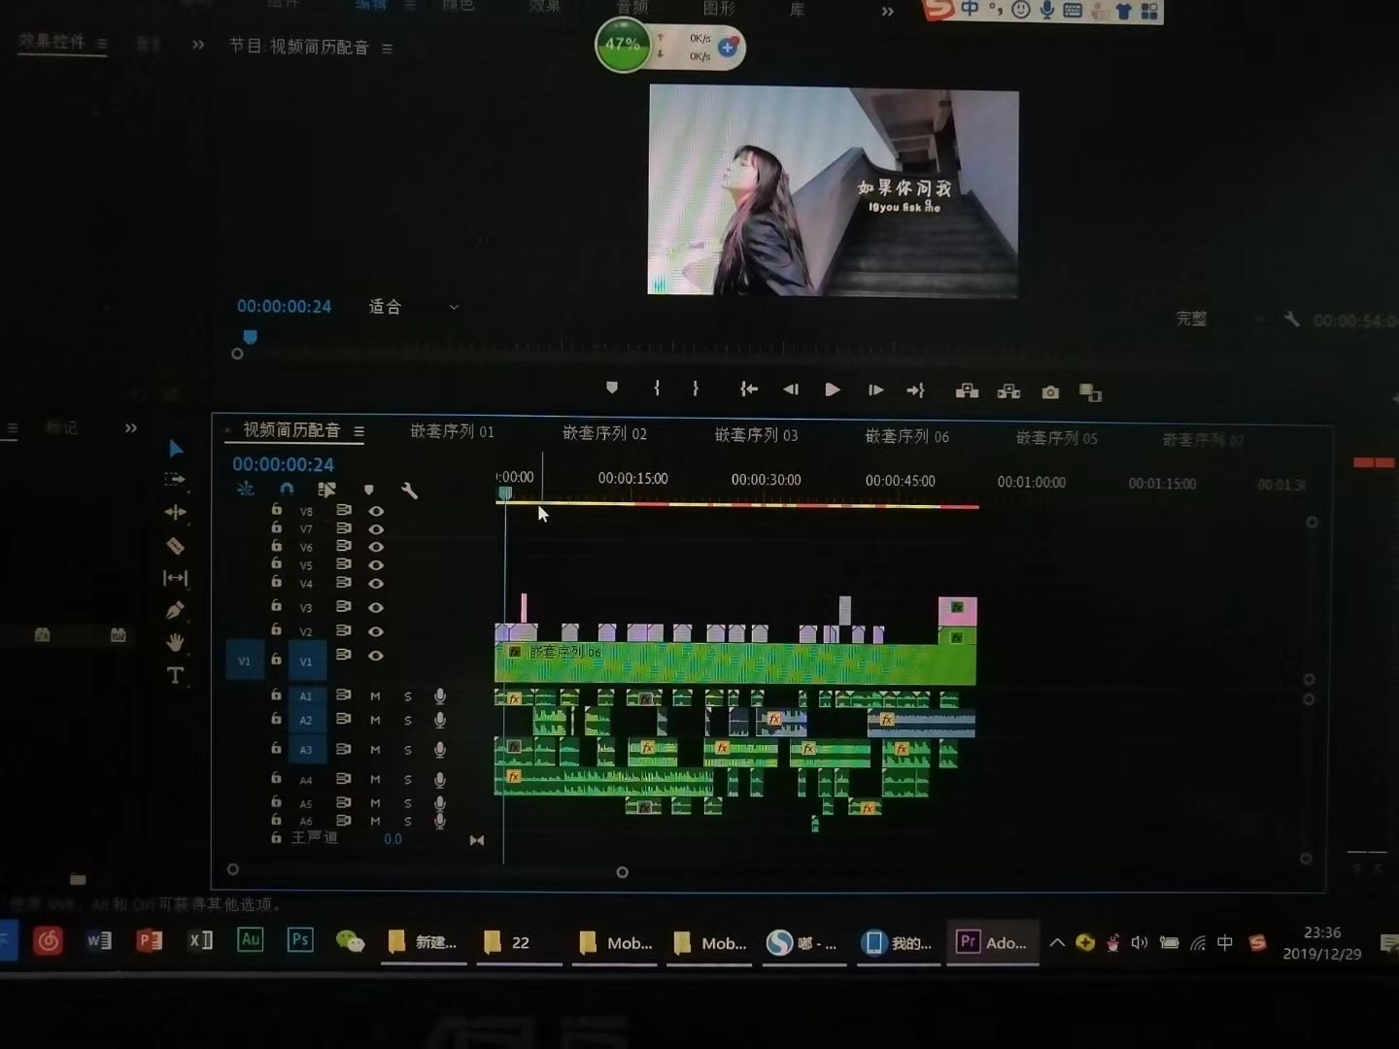Open Adobe Audition from the taskbar
The height and width of the screenshot is (1049, 1399).
pos(250,939)
